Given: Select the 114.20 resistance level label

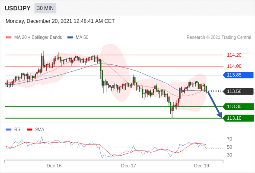Looking at the screenshot, I should coord(234,55).
